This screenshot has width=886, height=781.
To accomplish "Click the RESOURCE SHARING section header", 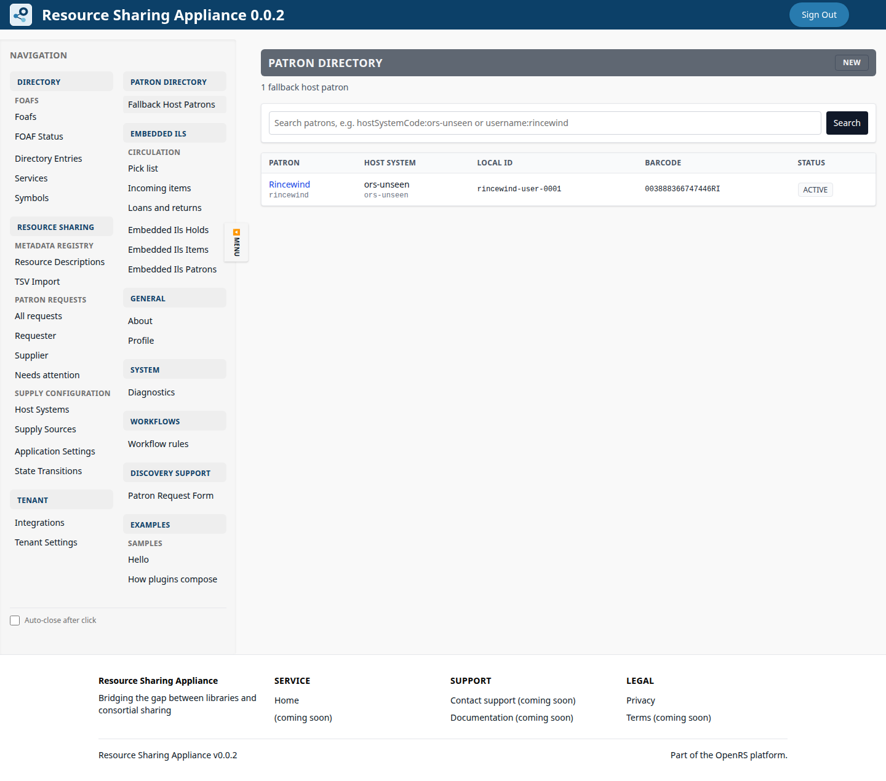I will [62, 227].
